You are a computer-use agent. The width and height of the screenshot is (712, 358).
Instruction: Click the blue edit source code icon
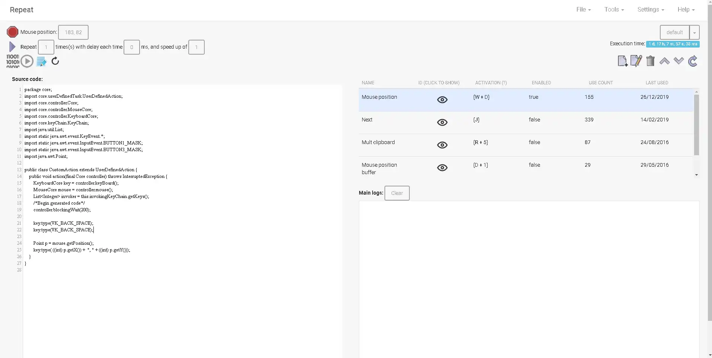(41, 61)
